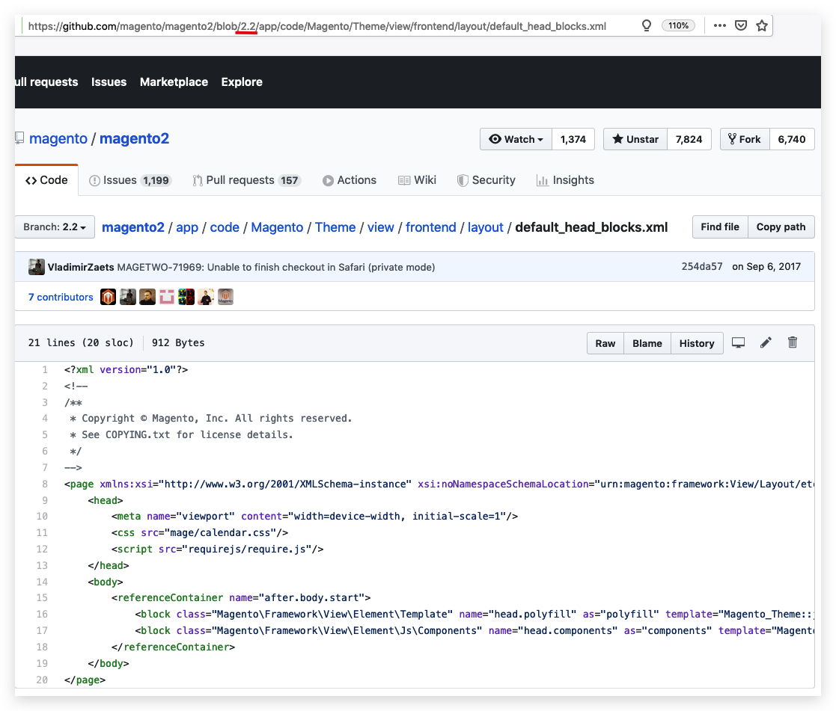
Task: Switch to the Wiki tab
Action: coord(417,180)
